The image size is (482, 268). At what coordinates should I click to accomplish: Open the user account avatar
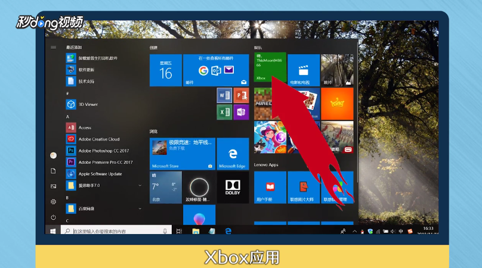click(53, 155)
